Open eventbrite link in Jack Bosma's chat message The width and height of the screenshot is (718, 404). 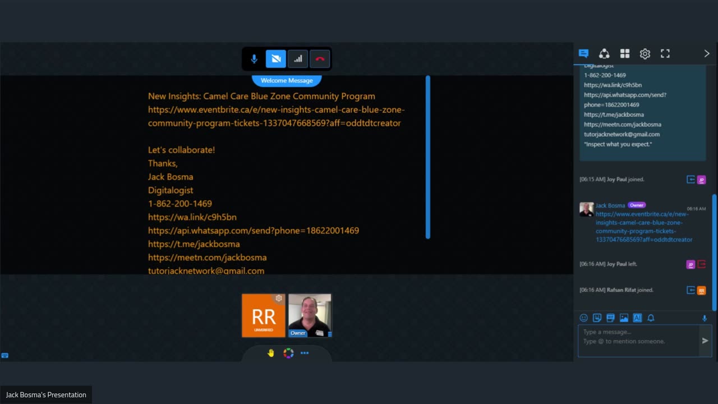[644, 227]
